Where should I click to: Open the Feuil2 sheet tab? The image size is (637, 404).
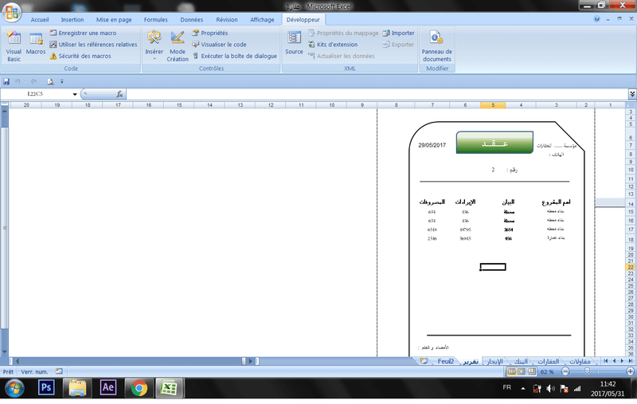(x=446, y=361)
